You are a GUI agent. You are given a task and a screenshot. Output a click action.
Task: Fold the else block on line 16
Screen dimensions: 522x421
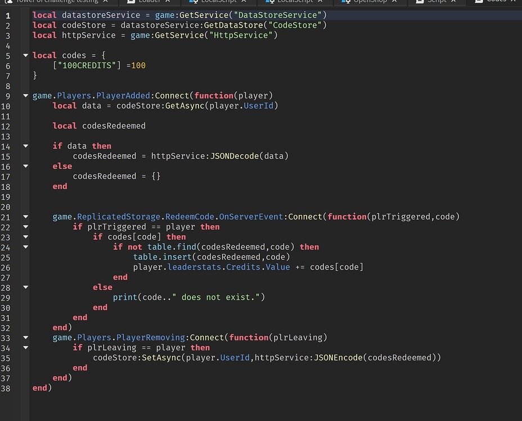tap(26, 166)
